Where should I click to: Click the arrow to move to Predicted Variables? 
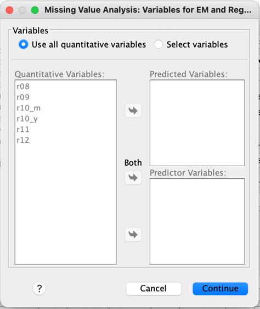[x=133, y=111]
